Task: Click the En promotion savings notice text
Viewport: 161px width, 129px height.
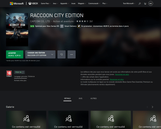Action: pos(105,26)
